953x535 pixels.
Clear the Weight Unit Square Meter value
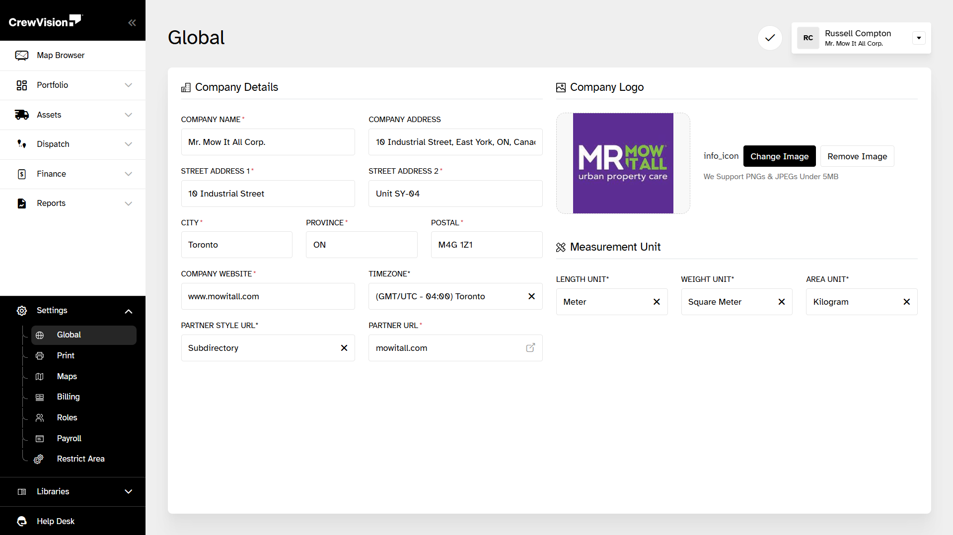(x=782, y=302)
